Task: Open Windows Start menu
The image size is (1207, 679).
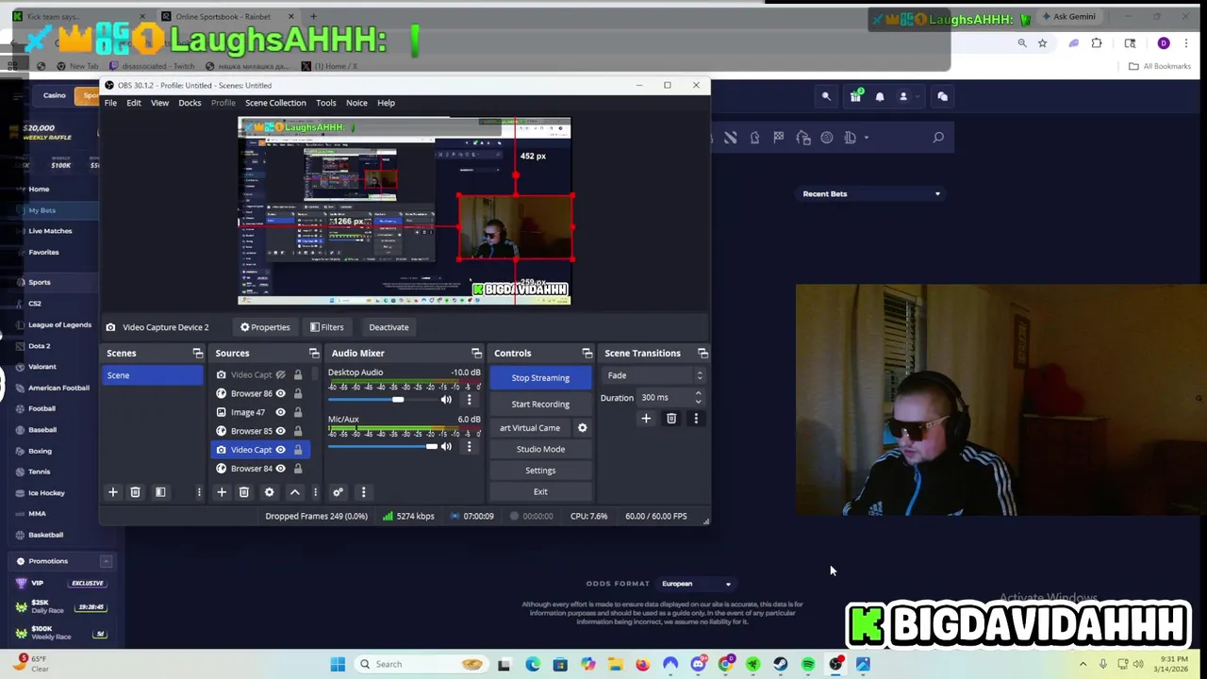Action: click(338, 665)
